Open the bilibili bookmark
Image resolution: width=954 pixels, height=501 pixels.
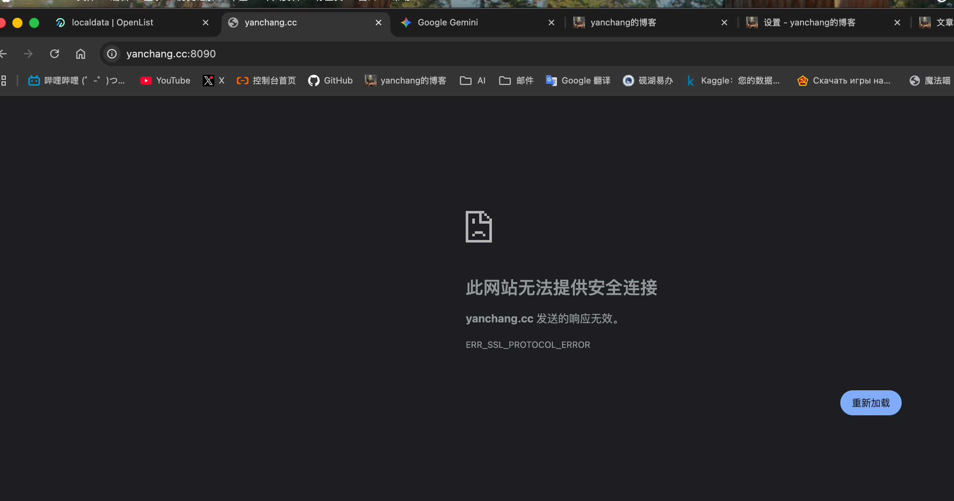pyautogui.click(x=77, y=81)
